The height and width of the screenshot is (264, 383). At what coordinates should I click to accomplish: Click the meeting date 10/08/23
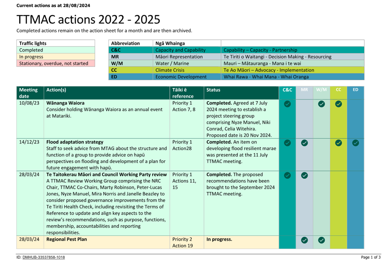point(29,103)
